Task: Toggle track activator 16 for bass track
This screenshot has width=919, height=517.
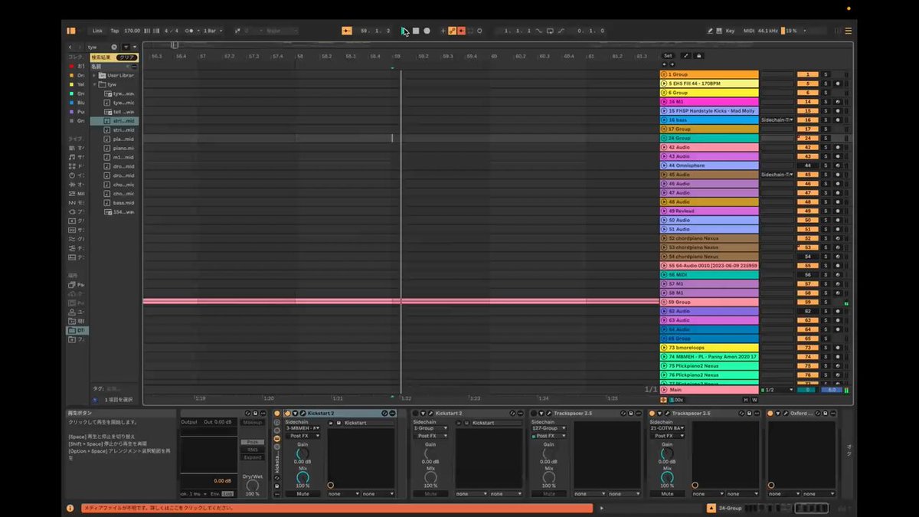Action: click(808, 120)
